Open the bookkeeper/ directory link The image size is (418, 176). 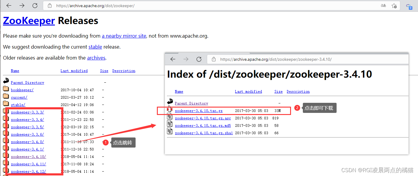point(22,90)
